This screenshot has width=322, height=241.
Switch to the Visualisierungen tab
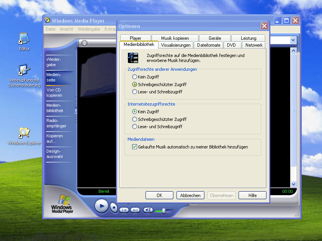[176, 45]
